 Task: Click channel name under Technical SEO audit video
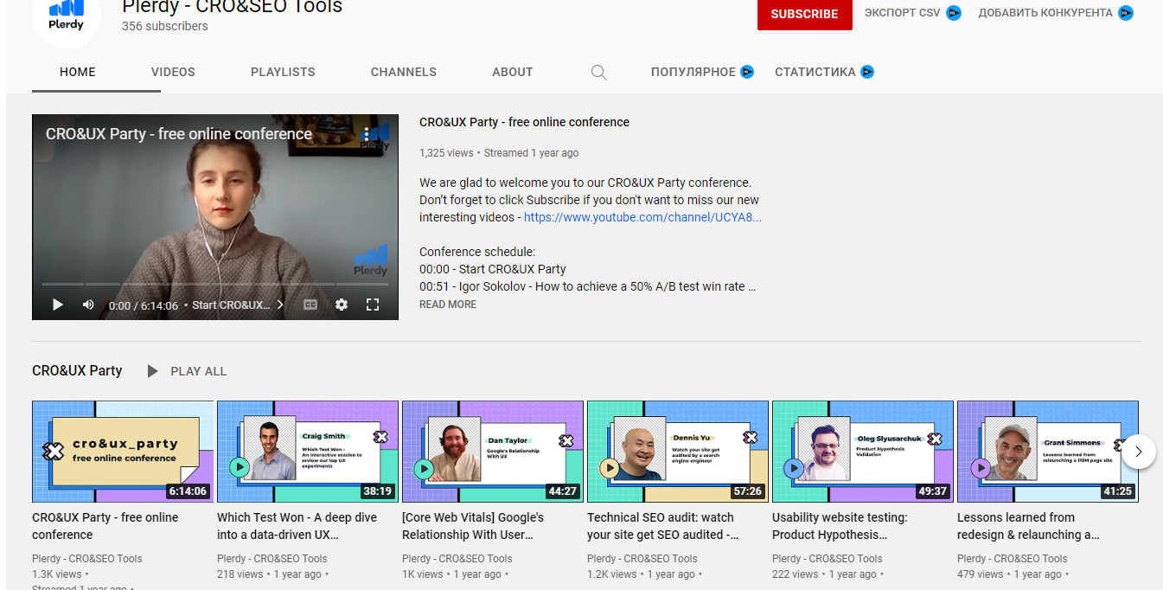[642, 559]
